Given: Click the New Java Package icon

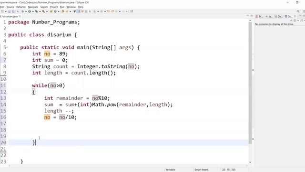Looking at the screenshot, I should [x=51, y=11].
